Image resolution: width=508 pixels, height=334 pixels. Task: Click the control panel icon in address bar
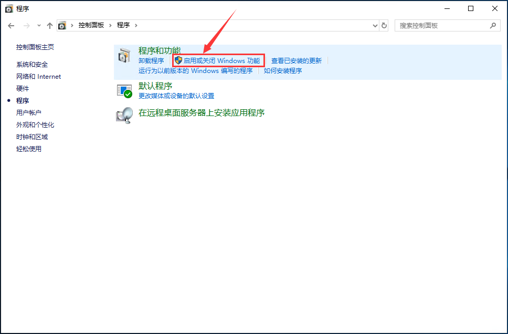point(62,25)
